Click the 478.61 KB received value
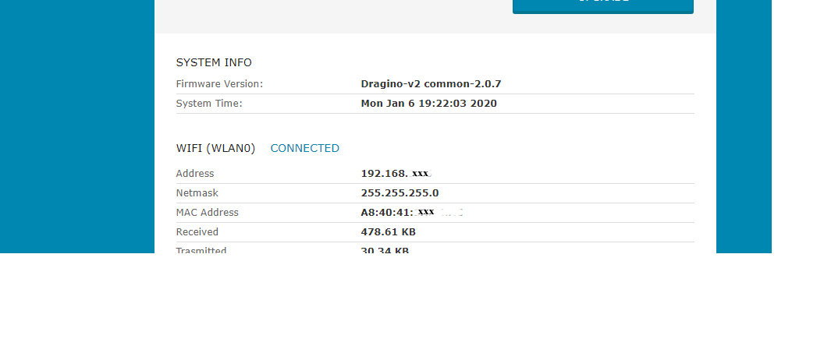This screenshot has height=360, width=824. click(x=388, y=231)
